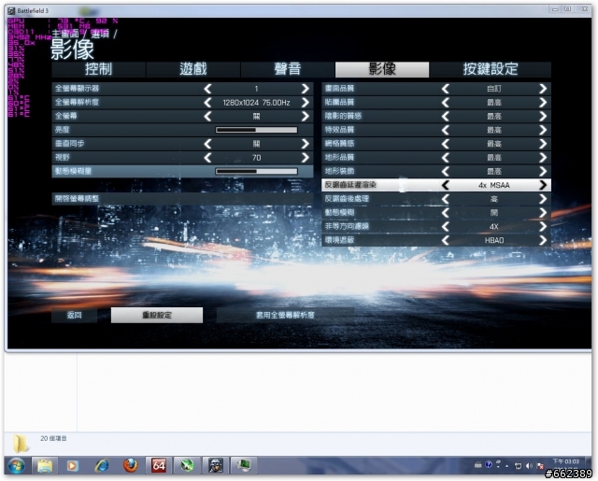Viewport: 598px width, 481px height.
Task: Click the 返回 back button
Action: [x=75, y=315]
